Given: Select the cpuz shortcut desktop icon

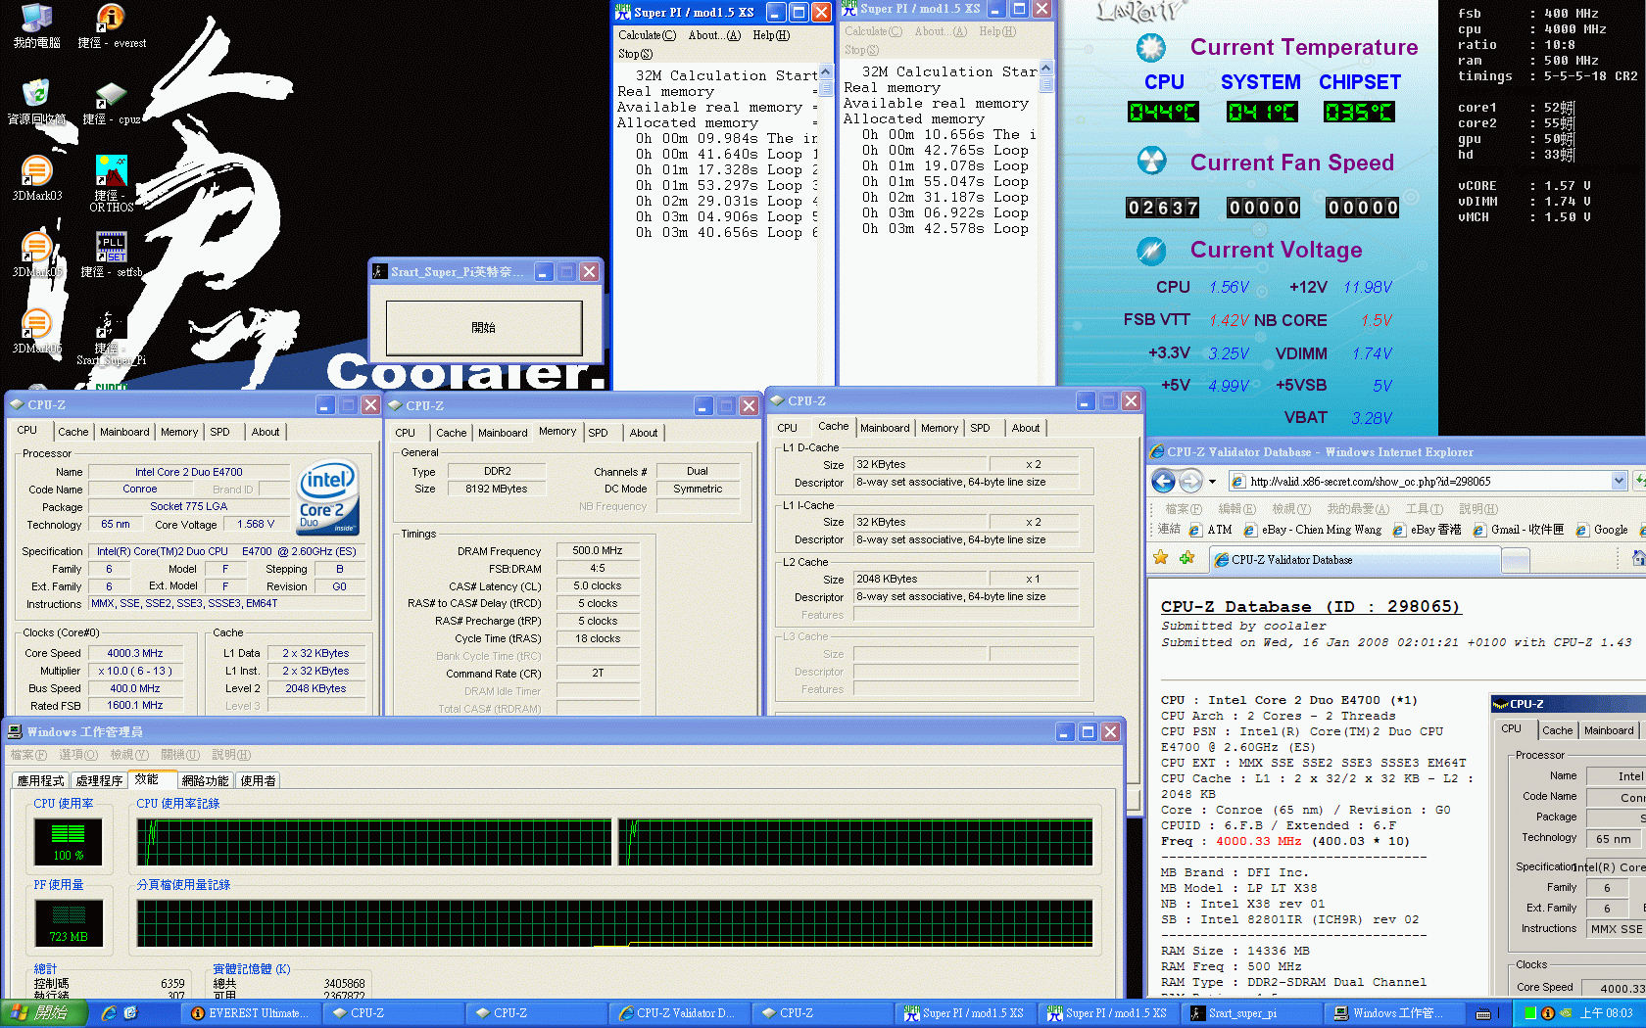Looking at the screenshot, I should [x=111, y=103].
